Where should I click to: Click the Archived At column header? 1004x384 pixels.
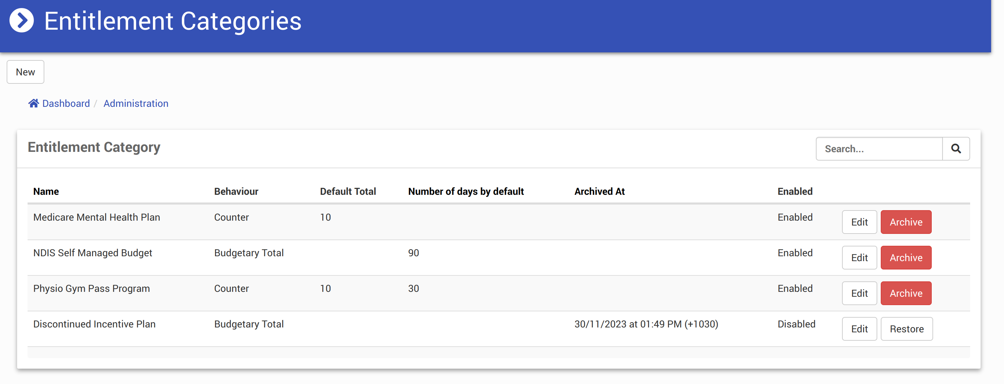pos(599,191)
